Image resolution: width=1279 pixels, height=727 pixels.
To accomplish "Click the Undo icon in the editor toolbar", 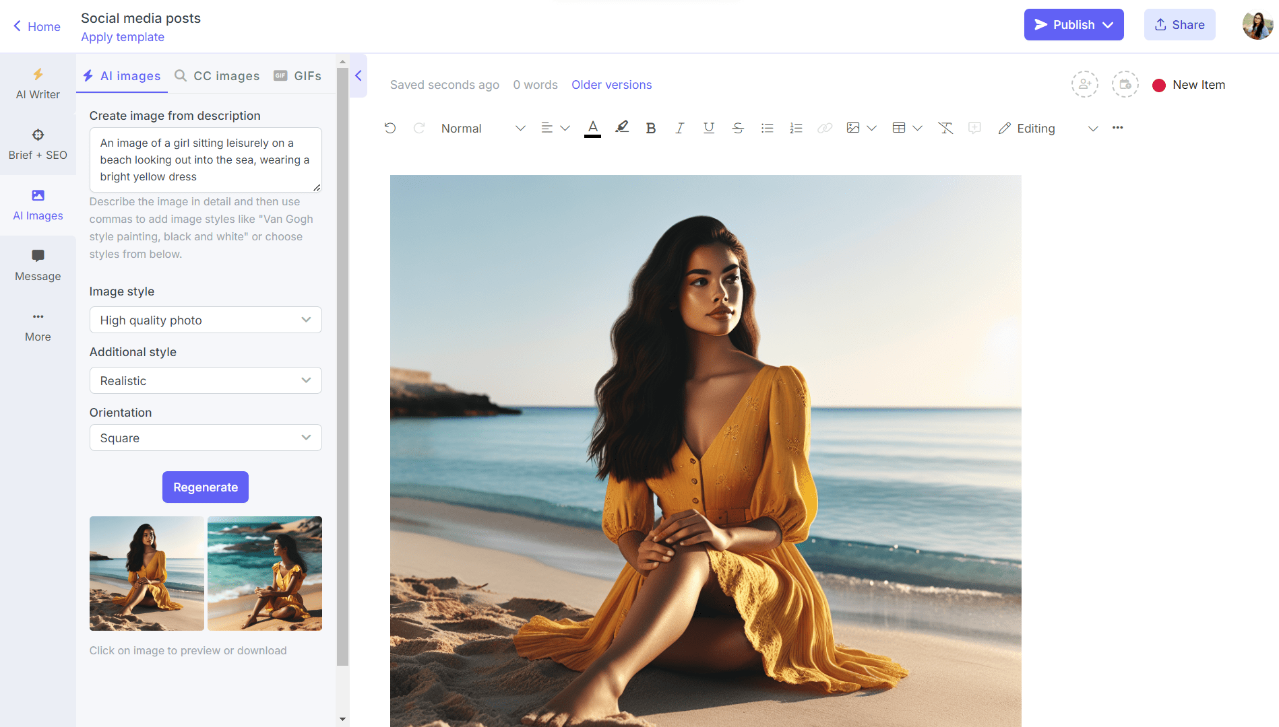I will pos(390,128).
